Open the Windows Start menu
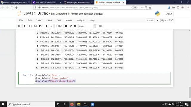The width and height of the screenshot is (191, 107). point(3,104)
